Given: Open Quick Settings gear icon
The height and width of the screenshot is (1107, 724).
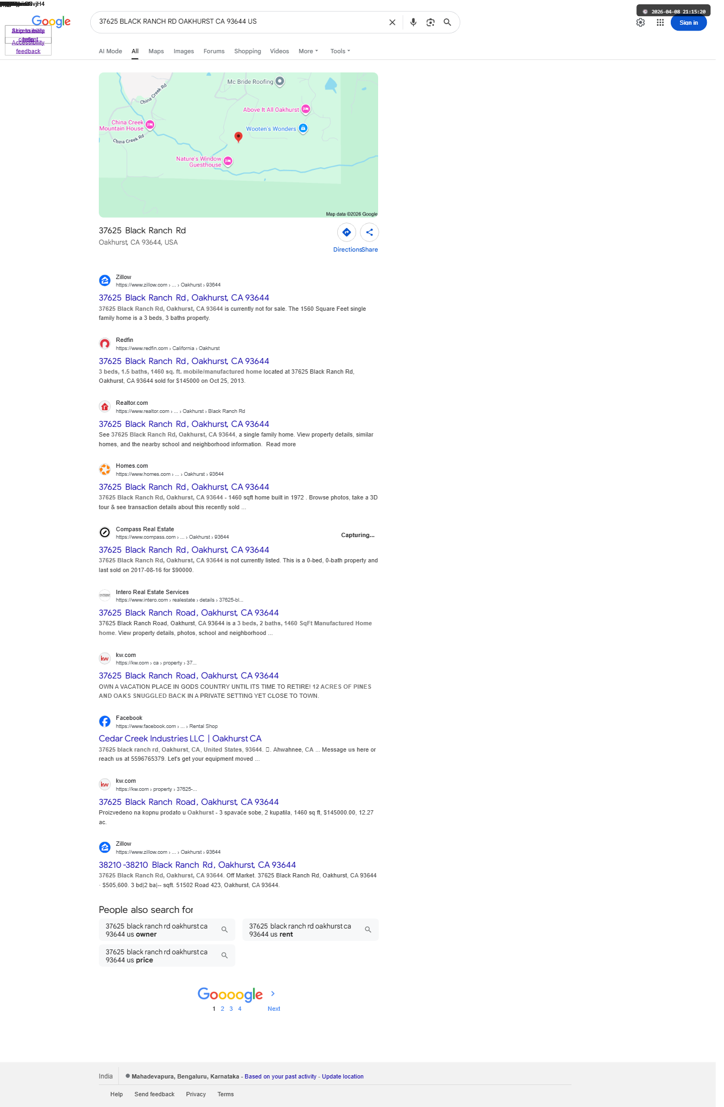Looking at the screenshot, I should tap(640, 23).
